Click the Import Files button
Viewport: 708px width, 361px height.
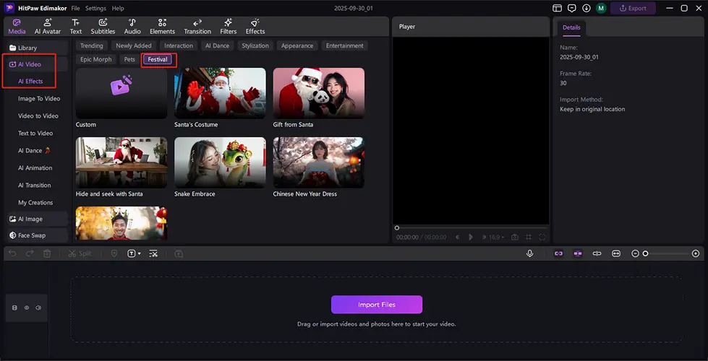(376, 305)
